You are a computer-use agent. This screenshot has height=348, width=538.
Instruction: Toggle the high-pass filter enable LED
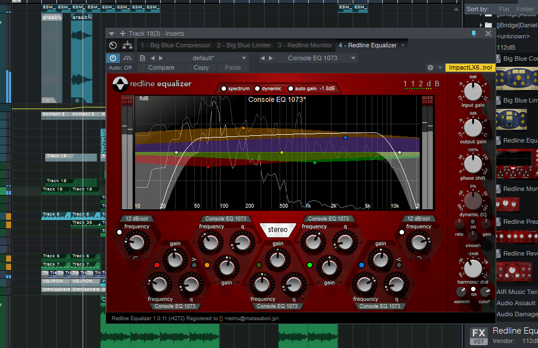click(119, 232)
